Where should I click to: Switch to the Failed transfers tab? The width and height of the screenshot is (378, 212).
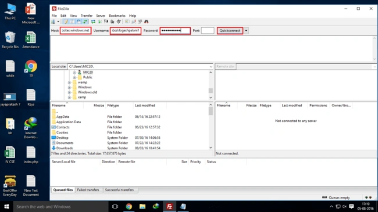tap(88, 190)
